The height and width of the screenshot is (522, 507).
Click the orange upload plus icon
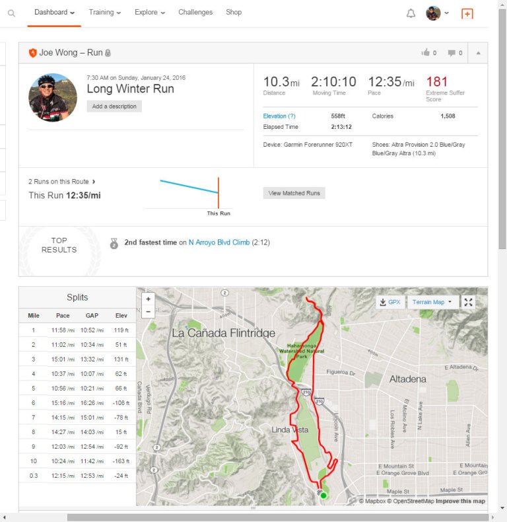467,13
